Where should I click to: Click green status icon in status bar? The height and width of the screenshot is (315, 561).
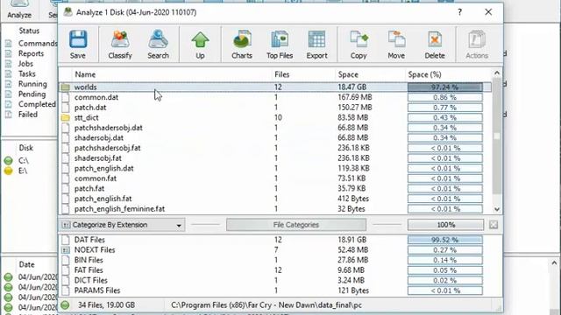point(65,305)
